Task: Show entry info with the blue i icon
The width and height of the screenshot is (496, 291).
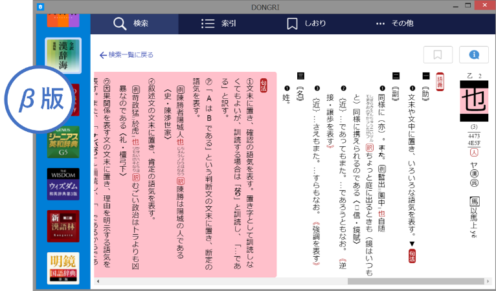Action: 474,55
